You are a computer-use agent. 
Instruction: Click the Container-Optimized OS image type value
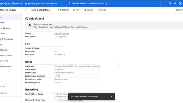click(77, 66)
